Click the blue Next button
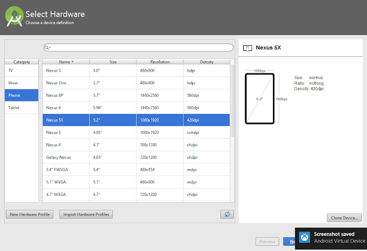This screenshot has width=367, height=251. 289,241
